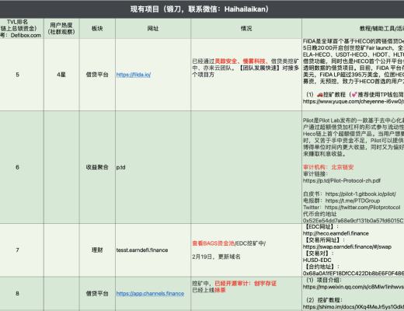Select the title cell mentioning Haihailaikan
404x311 pixels.
pos(202,9)
